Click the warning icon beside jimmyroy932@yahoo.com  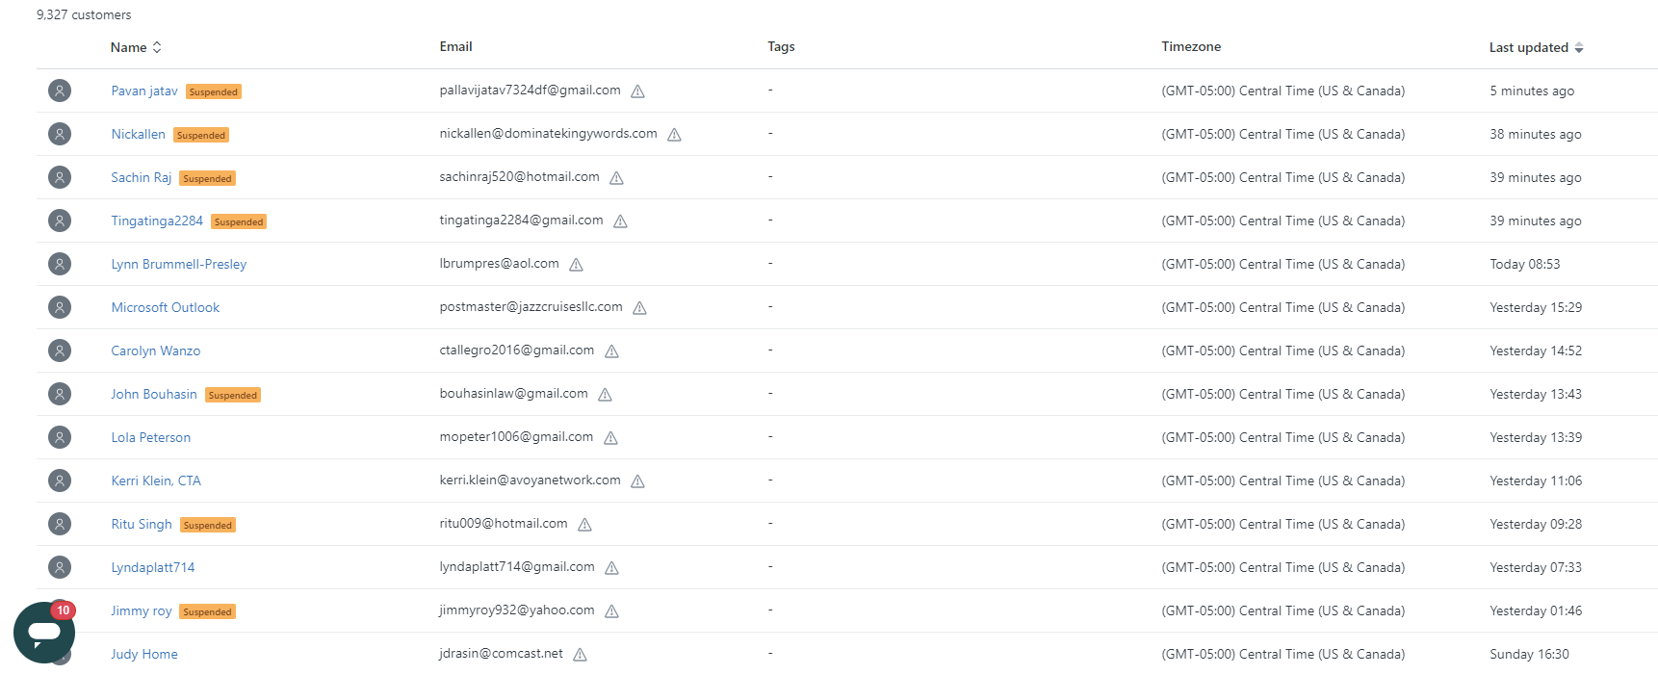(x=611, y=611)
